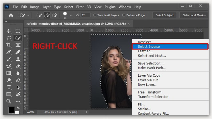Choose the Pen tool
This screenshot has width=212, height=119.
[18, 80]
